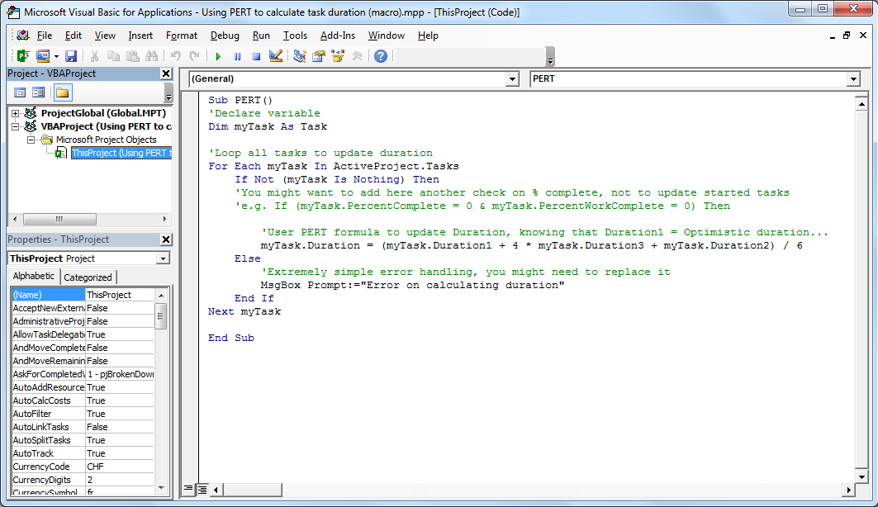This screenshot has height=507, width=878.
Task: Click the Toolbox wrench icon
Action: coord(358,56)
